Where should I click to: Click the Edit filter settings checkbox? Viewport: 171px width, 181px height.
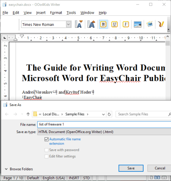[46, 156]
